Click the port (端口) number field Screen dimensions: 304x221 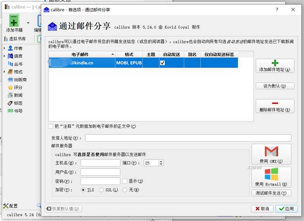click(x=151, y=163)
